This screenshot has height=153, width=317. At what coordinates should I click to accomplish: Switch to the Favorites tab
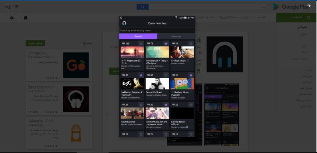tap(176, 37)
